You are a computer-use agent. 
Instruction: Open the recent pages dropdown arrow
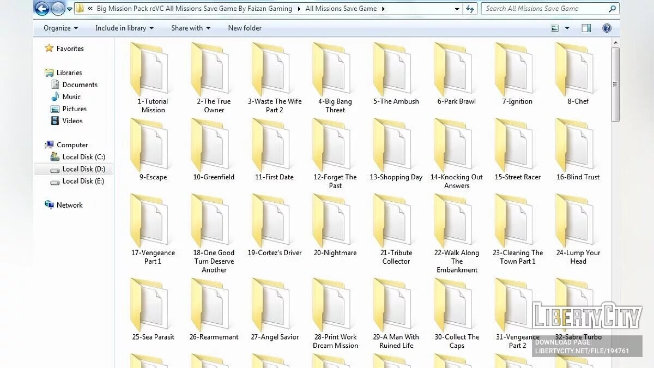70,9
